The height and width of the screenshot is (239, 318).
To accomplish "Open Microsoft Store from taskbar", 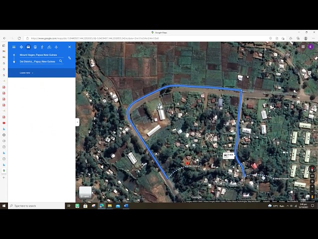I will pyautogui.click(x=85, y=206).
